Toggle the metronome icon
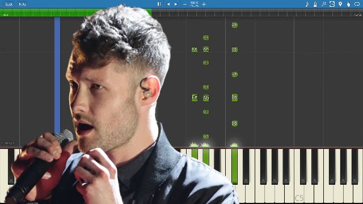 pos(315,4)
